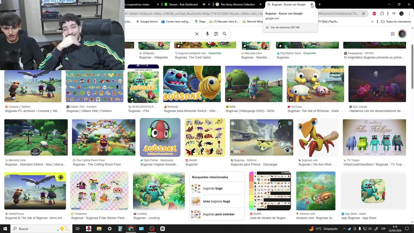
Task: Start voice search with microphone icon
Action: [207, 34]
